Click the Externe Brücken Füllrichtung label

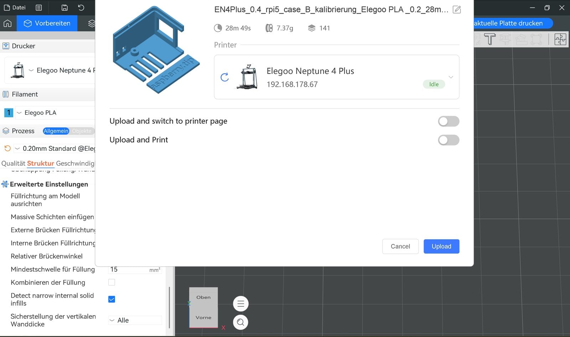53,230
